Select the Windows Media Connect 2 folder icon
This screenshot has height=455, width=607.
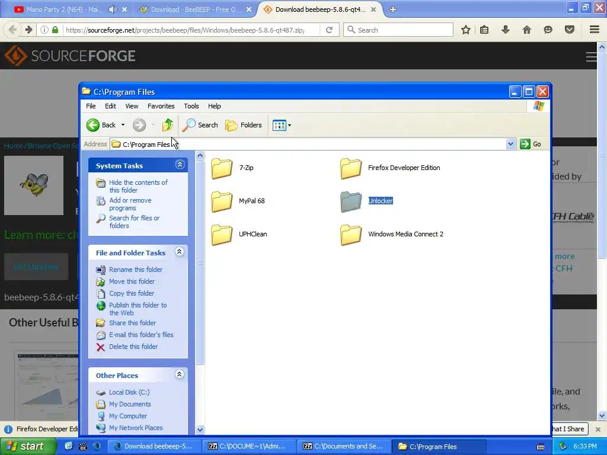click(x=351, y=235)
